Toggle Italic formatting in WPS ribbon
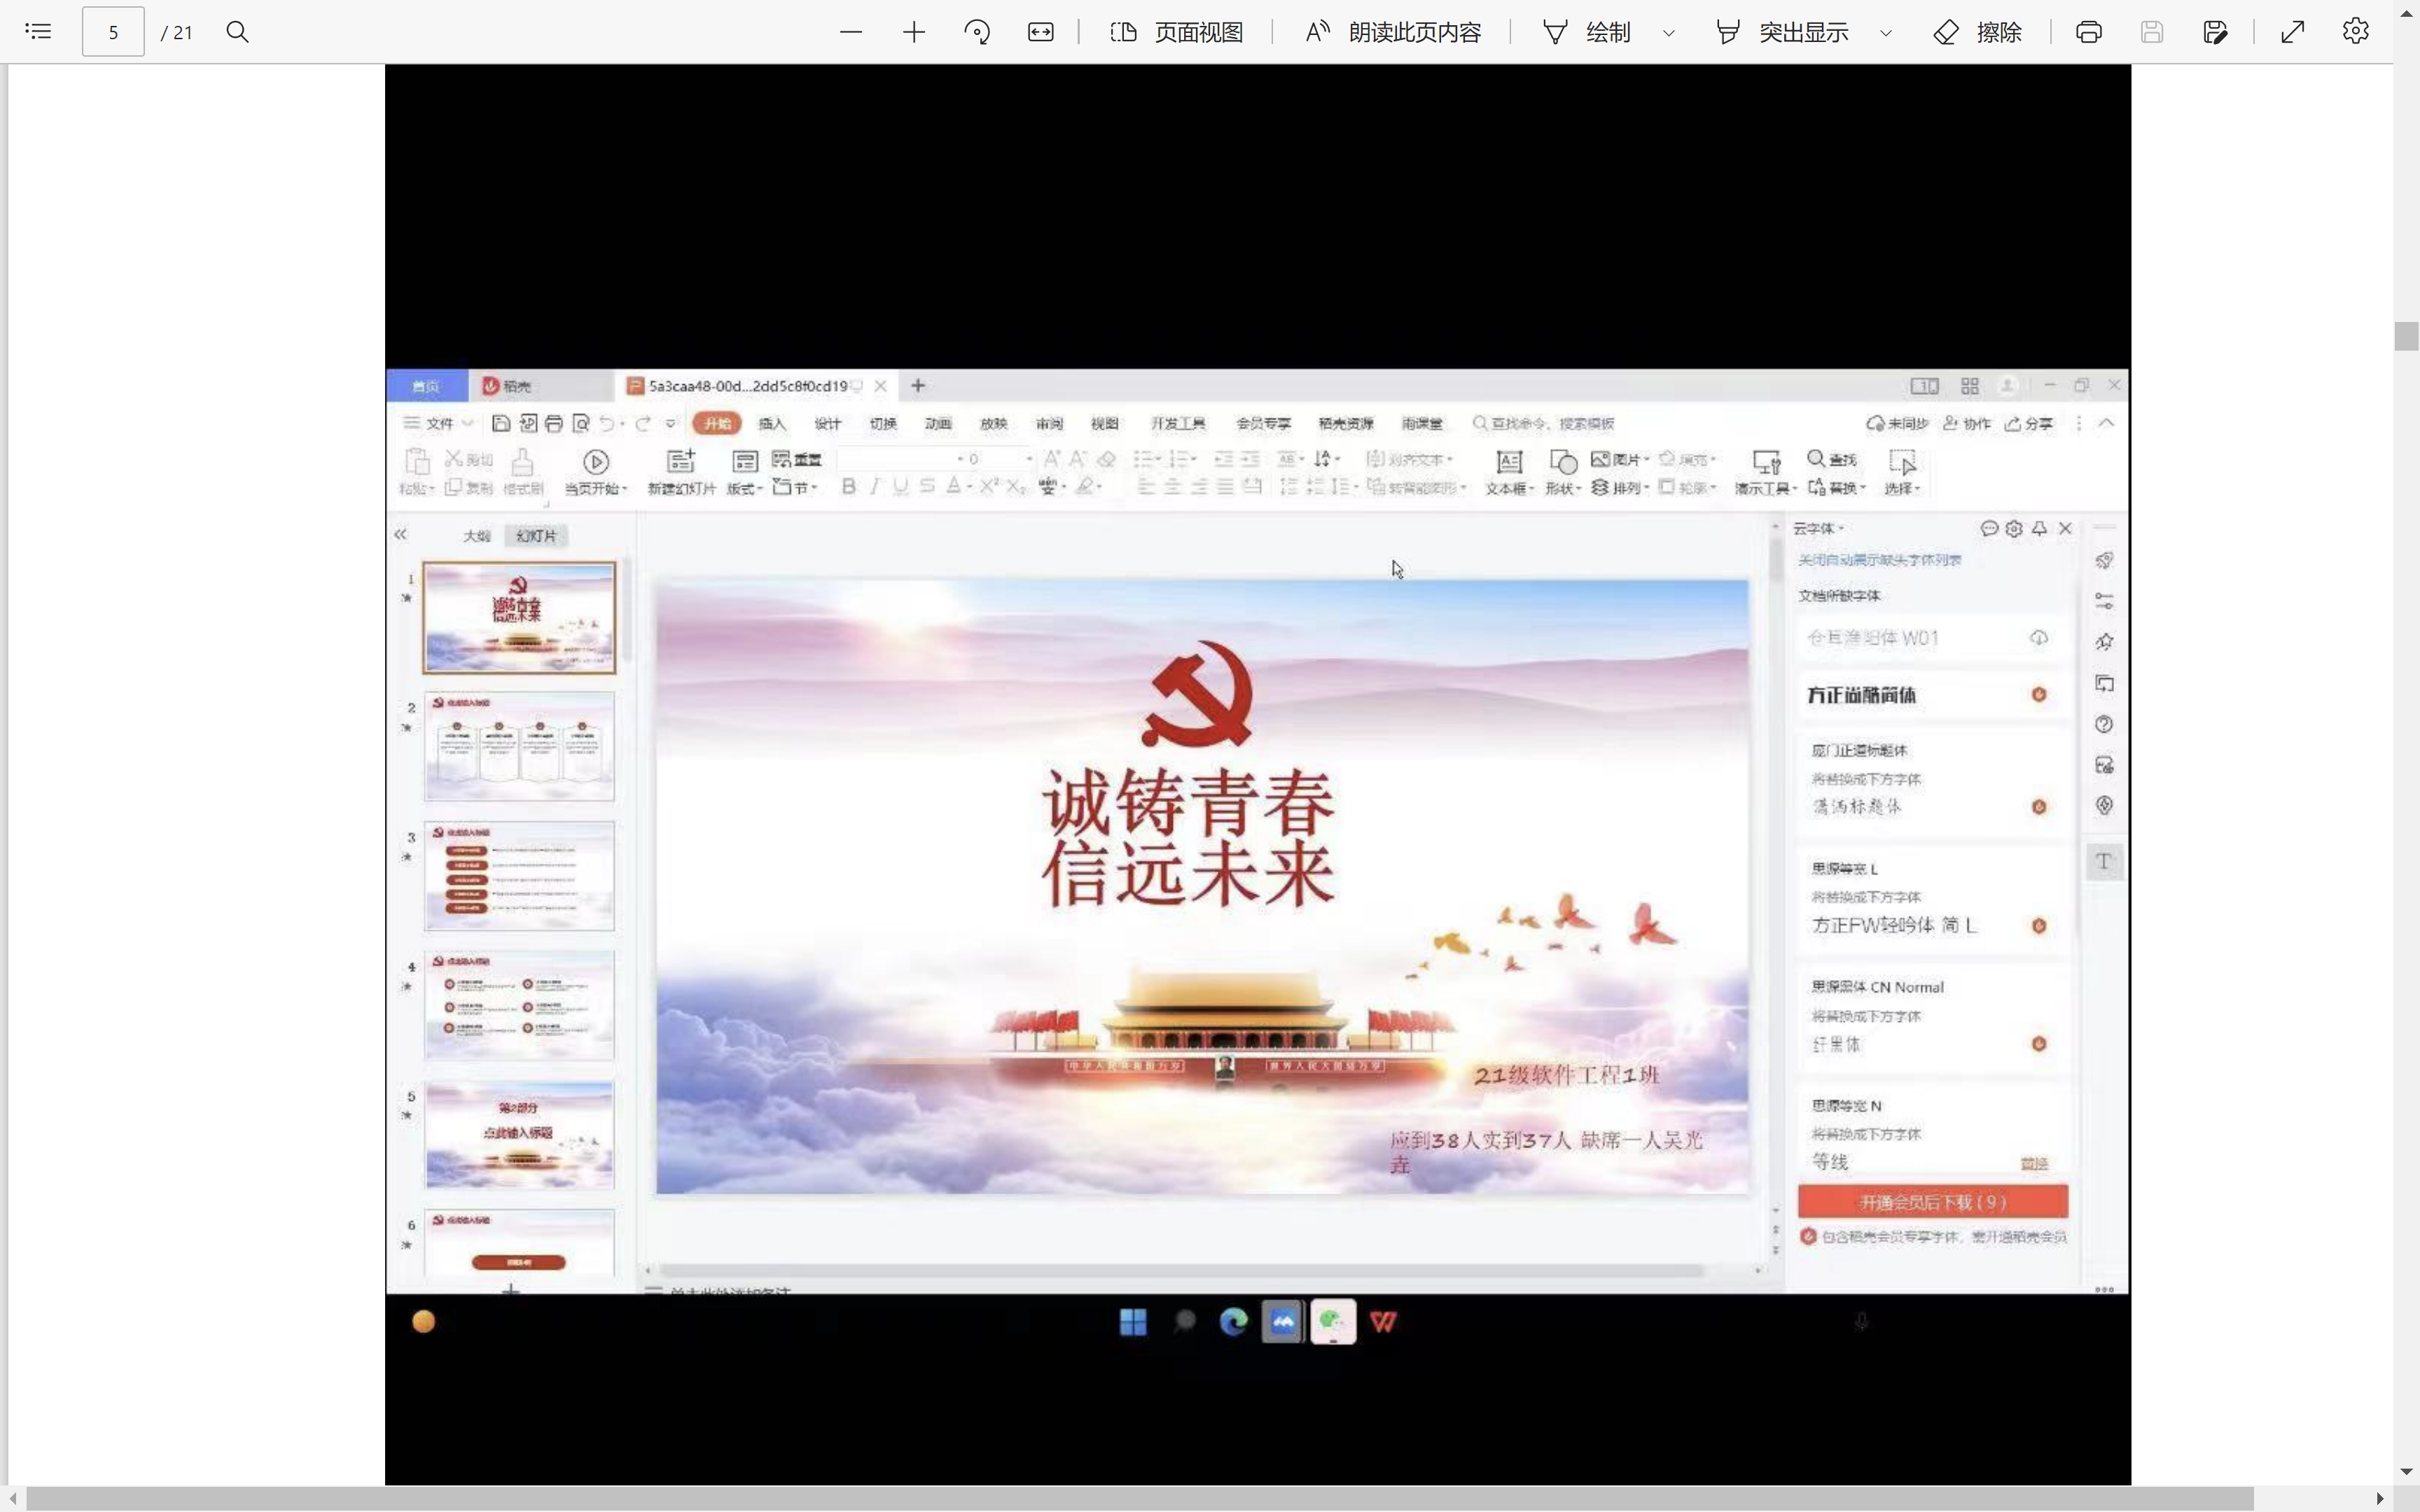The image size is (2420, 1512). click(875, 486)
